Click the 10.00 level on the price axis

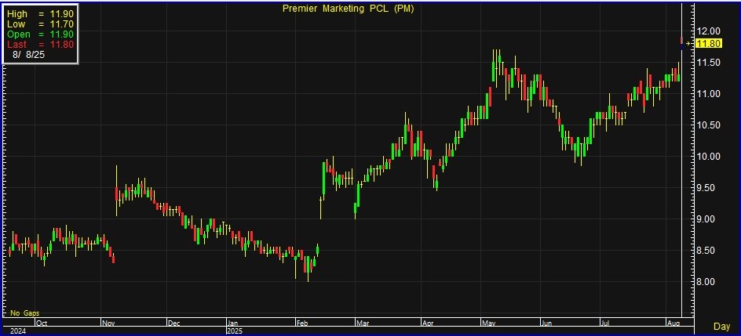(x=710, y=157)
